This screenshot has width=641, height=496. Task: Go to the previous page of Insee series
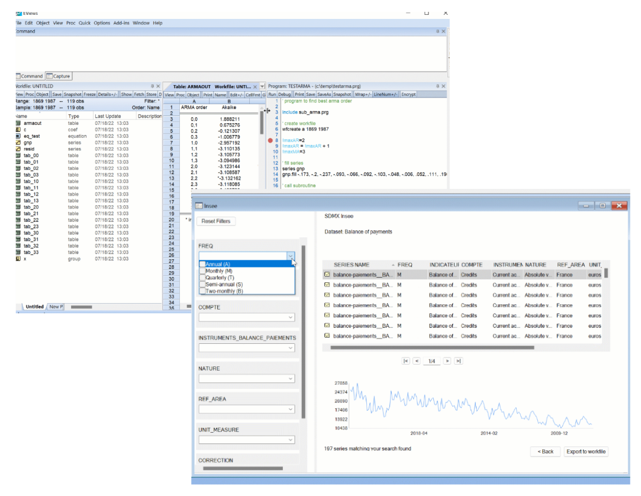point(417,361)
